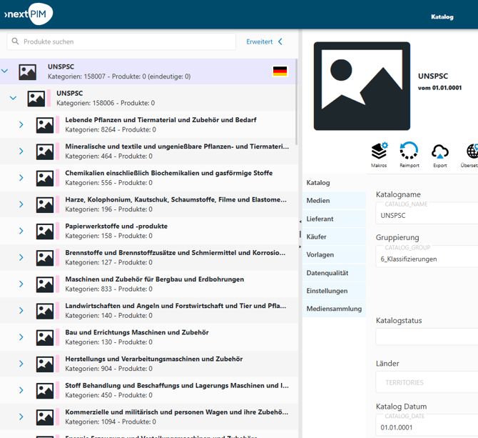The width and height of the screenshot is (478, 438).
Task: Select 'Mineralische und textile' category row text
Action: [x=177, y=146]
